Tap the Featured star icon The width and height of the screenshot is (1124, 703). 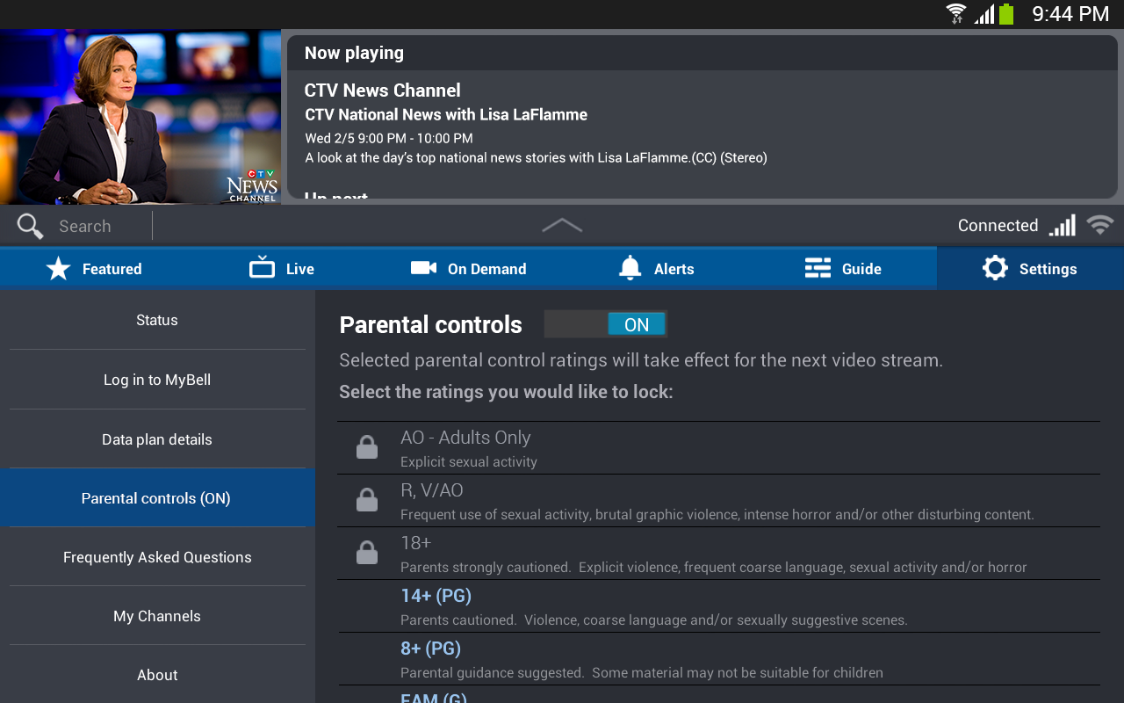(58, 269)
